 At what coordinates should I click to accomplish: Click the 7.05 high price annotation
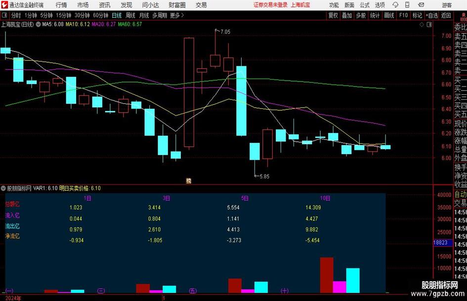click(x=225, y=32)
